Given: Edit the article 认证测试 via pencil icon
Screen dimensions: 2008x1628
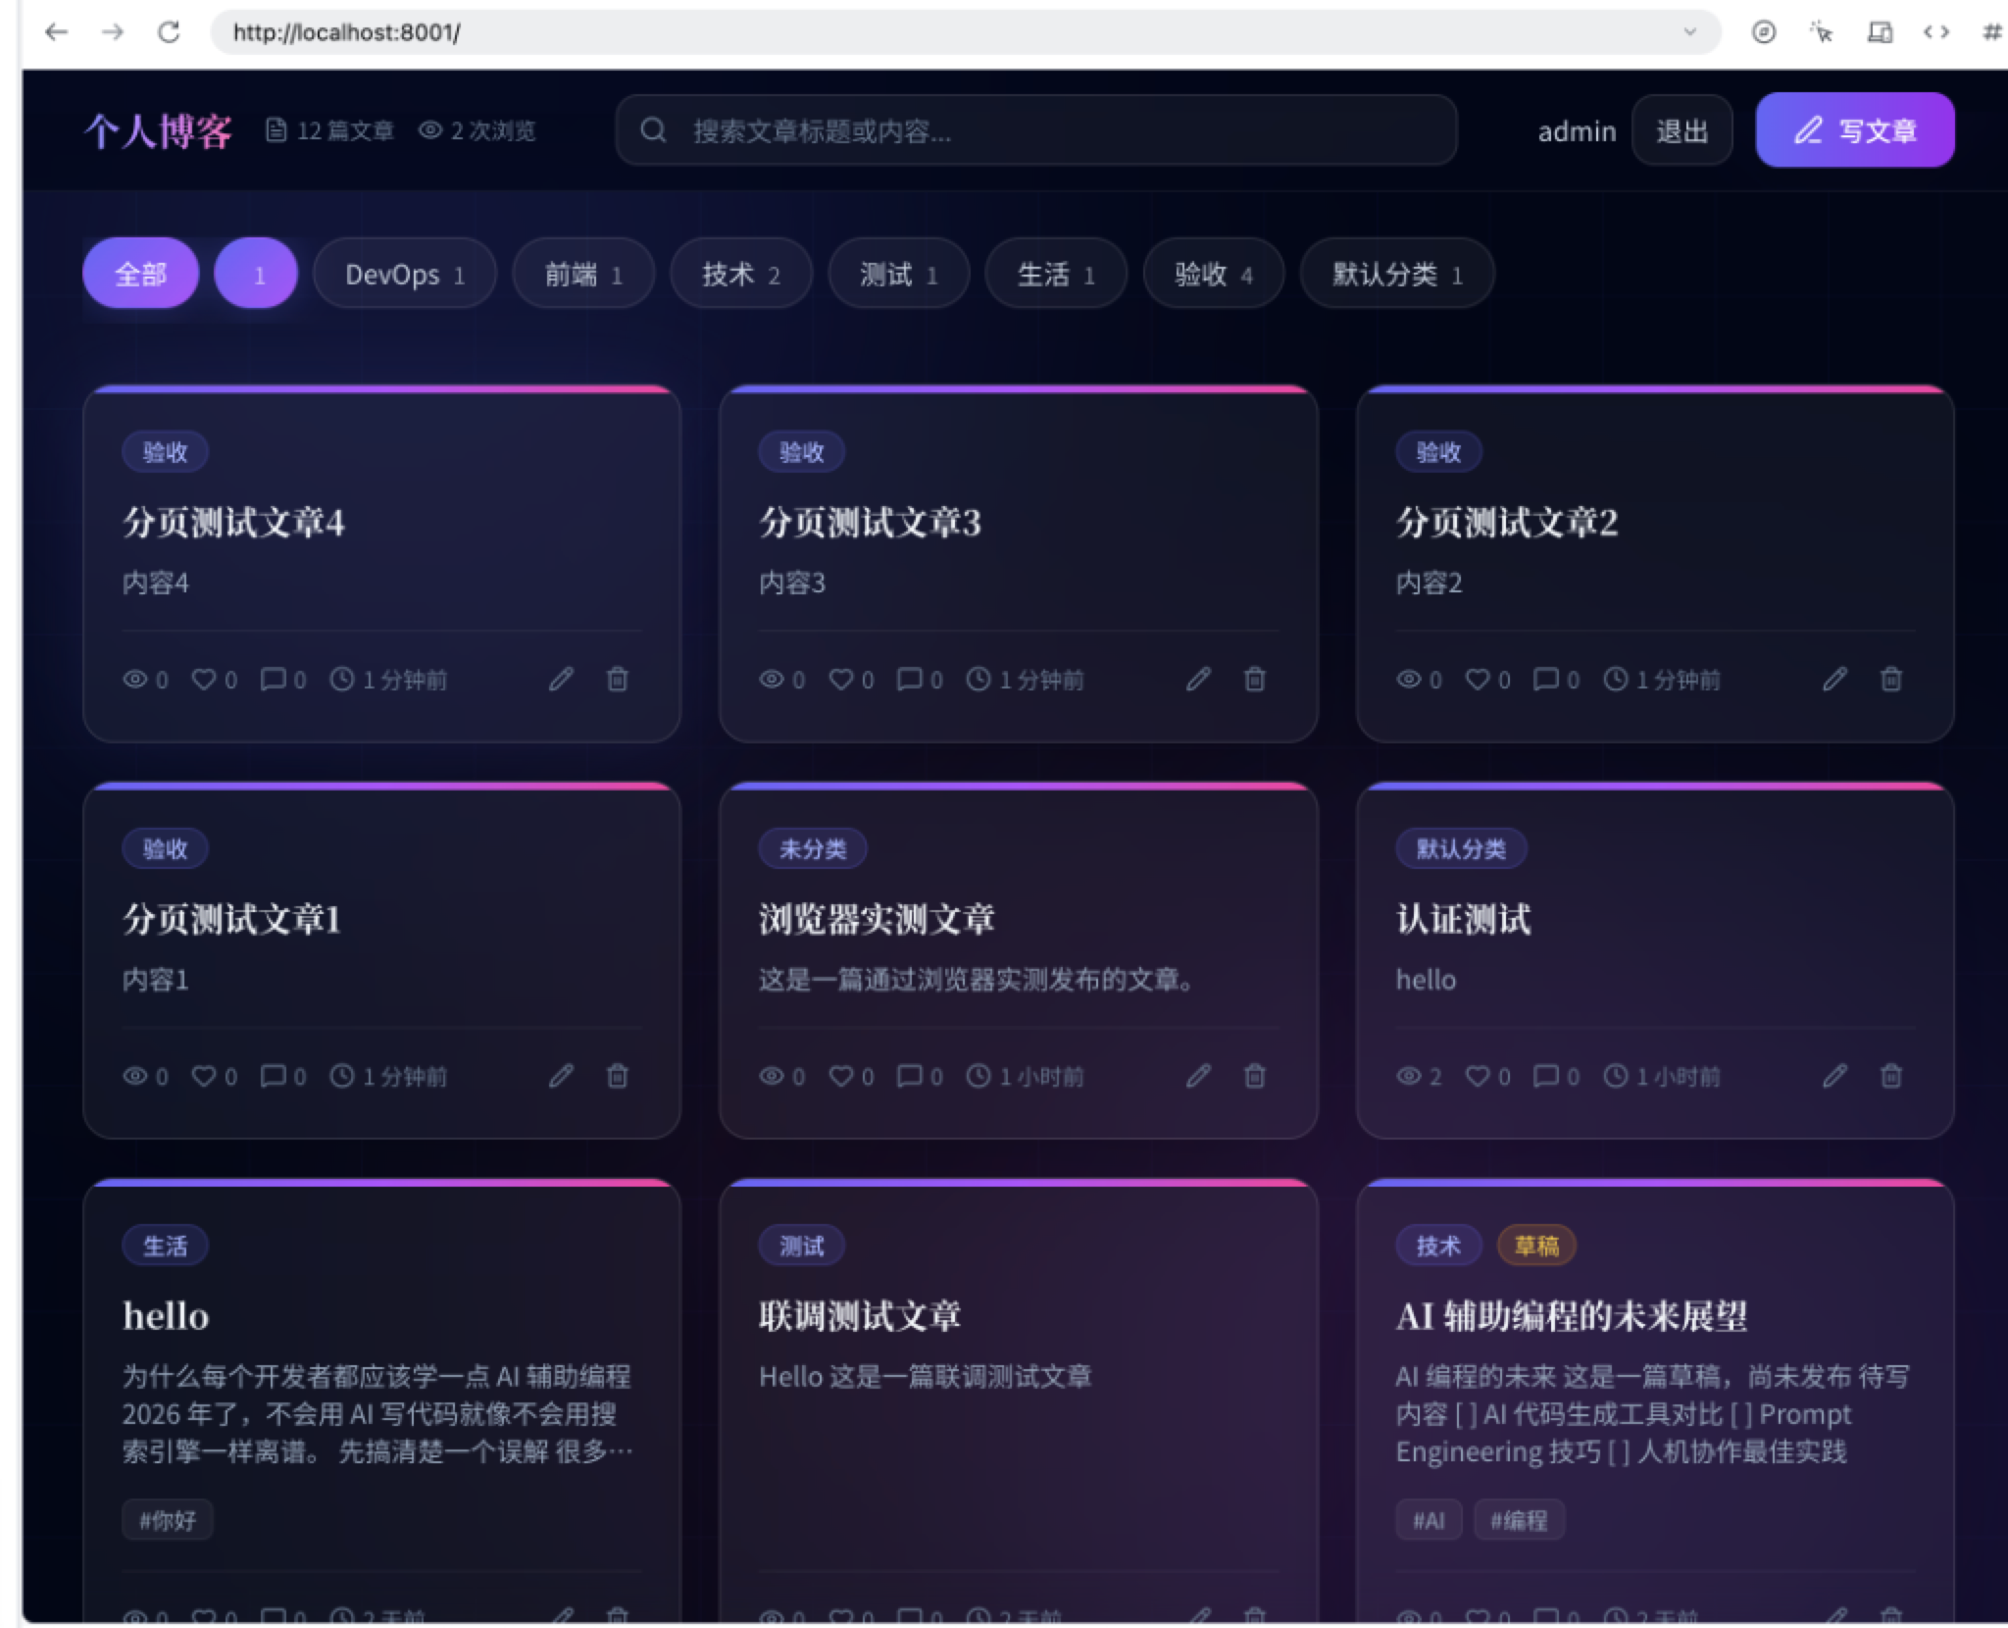Looking at the screenshot, I should point(1834,1076).
